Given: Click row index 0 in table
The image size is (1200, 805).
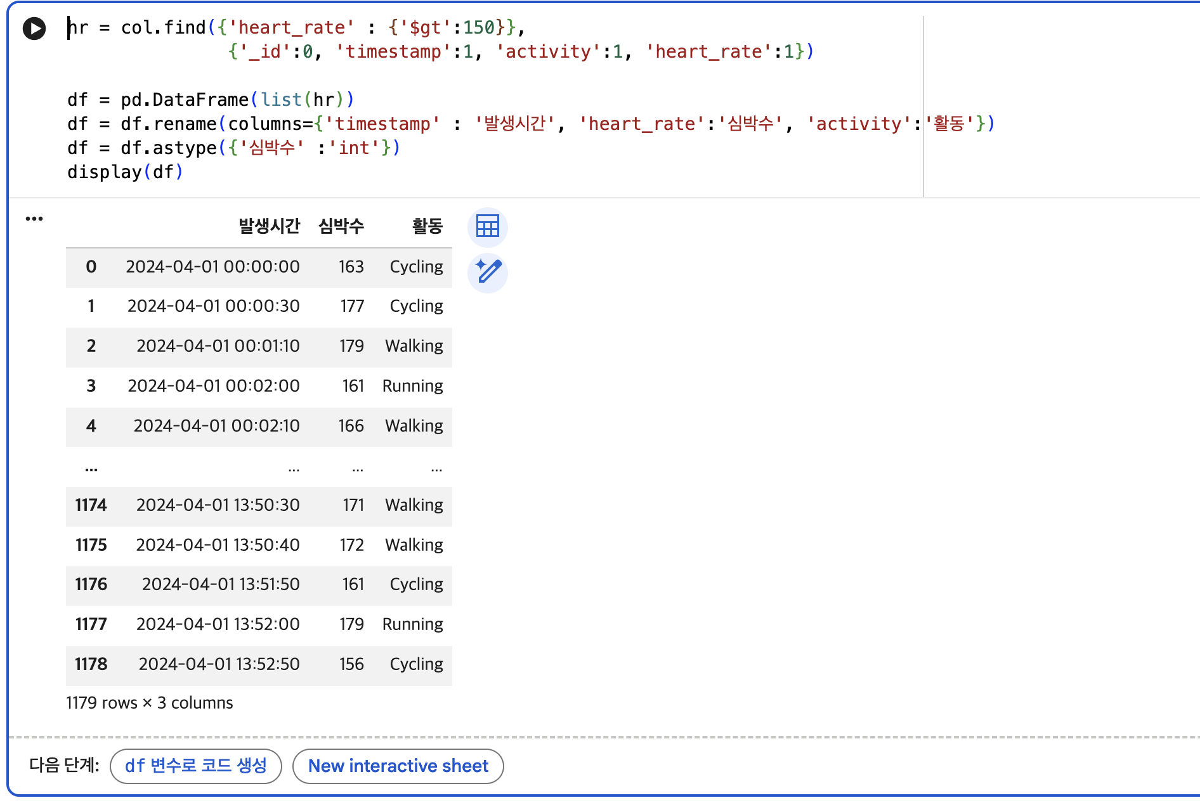Looking at the screenshot, I should [x=91, y=267].
